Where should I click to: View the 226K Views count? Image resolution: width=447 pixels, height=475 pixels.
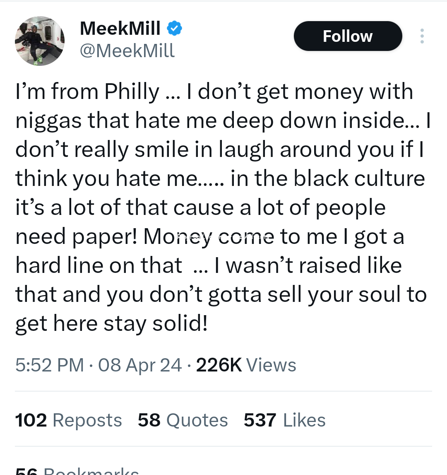(x=246, y=365)
